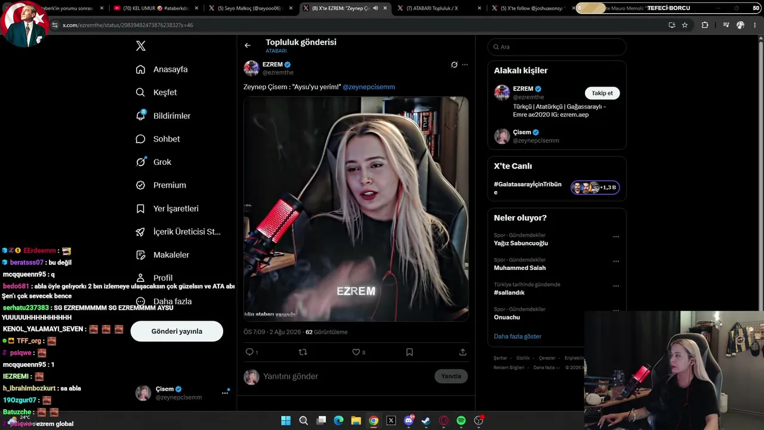Click the browser address bar URL
764x430 pixels.
[128, 25]
